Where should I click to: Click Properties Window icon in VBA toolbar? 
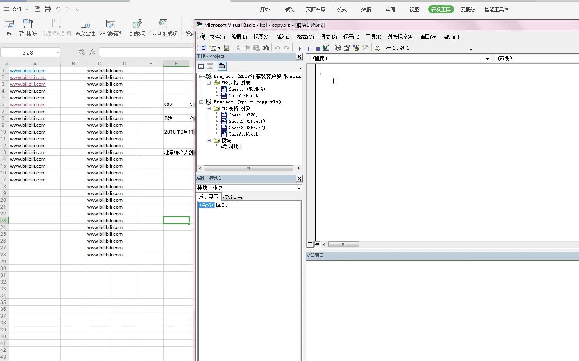pyautogui.click(x=347, y=48)
